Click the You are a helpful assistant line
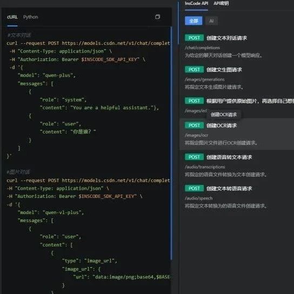Viewport: 294px width, 294px height. point(99,108)
